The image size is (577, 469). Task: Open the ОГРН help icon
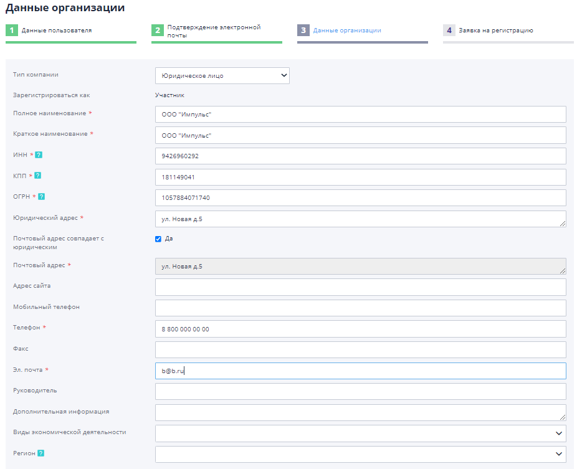click(42, 196)
